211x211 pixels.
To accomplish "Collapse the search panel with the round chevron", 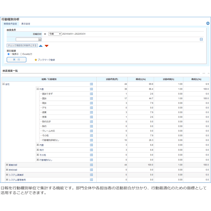I will (208, 23).
